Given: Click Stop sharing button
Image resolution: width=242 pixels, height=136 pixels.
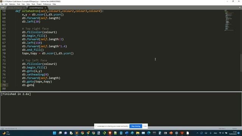Looking at the screenshot, I should 136,126.
